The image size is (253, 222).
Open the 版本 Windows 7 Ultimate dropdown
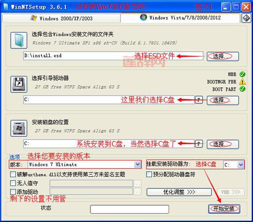click(138, 165)
